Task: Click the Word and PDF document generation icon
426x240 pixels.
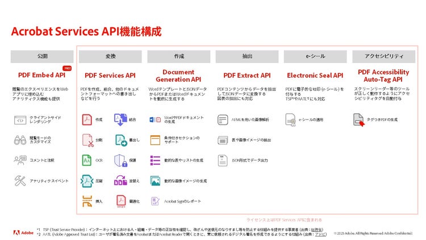Action: (155, 120)
